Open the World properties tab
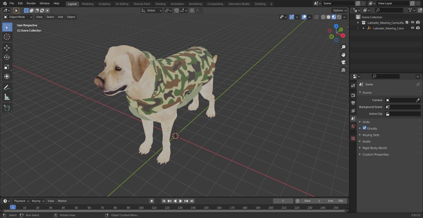This screenshot has width=423, height=218. [353, 126]
